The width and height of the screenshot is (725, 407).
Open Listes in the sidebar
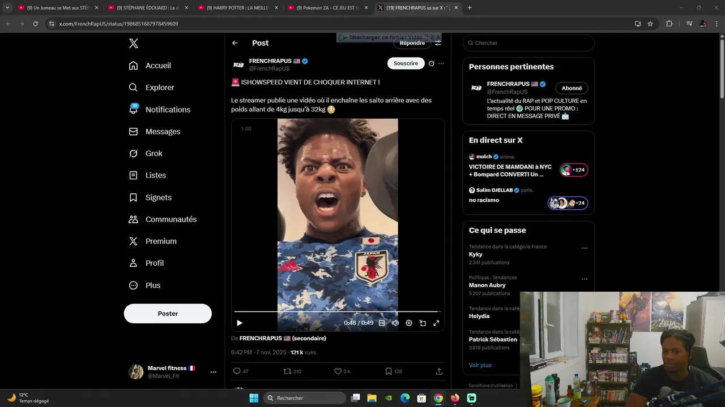pos(147,175)
